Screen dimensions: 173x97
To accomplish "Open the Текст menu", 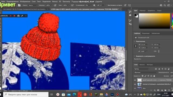I will pos(39,2).
